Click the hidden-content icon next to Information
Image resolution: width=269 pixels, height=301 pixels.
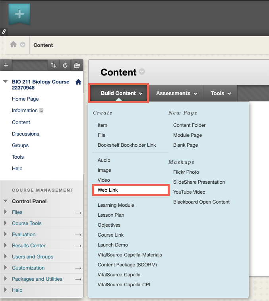41,111
